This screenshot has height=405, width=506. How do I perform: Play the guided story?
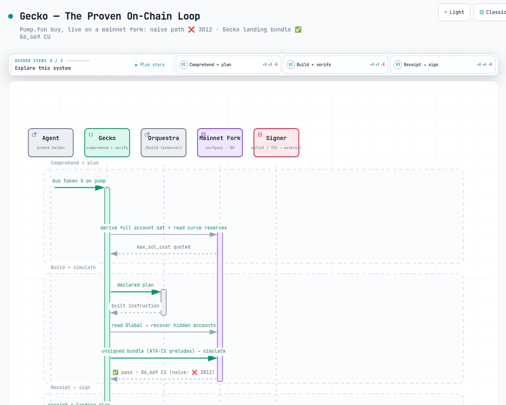[150, 65]
